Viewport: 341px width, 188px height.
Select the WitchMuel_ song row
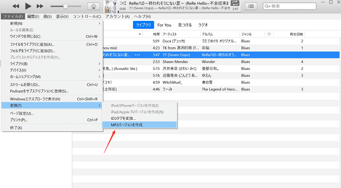[x=206, y=82]
